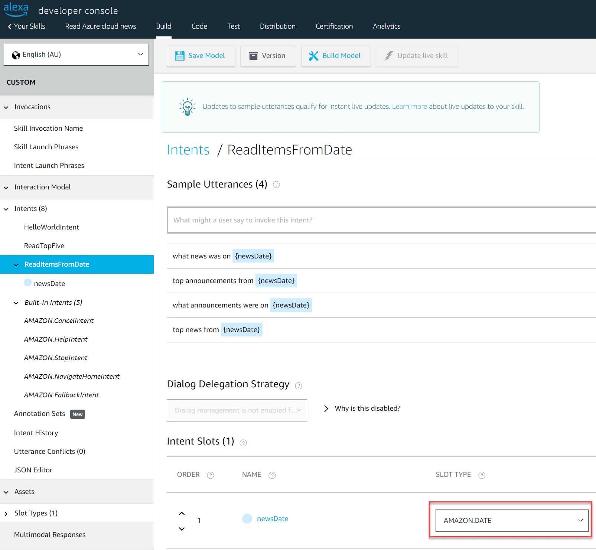Click the Alexa logo icon
The width and height of the screenshot is (596, 550).
16,9
